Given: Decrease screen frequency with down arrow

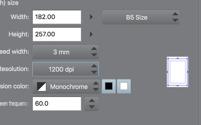Looking at the screenshot, I should click(x=92, y=107).
